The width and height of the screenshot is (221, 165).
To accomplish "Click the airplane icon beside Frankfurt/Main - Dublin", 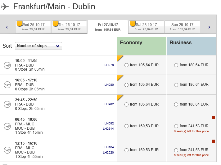I will coord(5,7).
